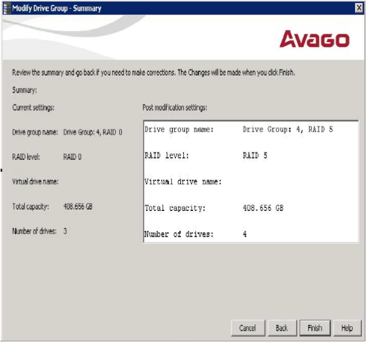Viewport: 366px width, 342px height.
Task: Select the post-modification RAID 5 level value
Action: (255, 156)
